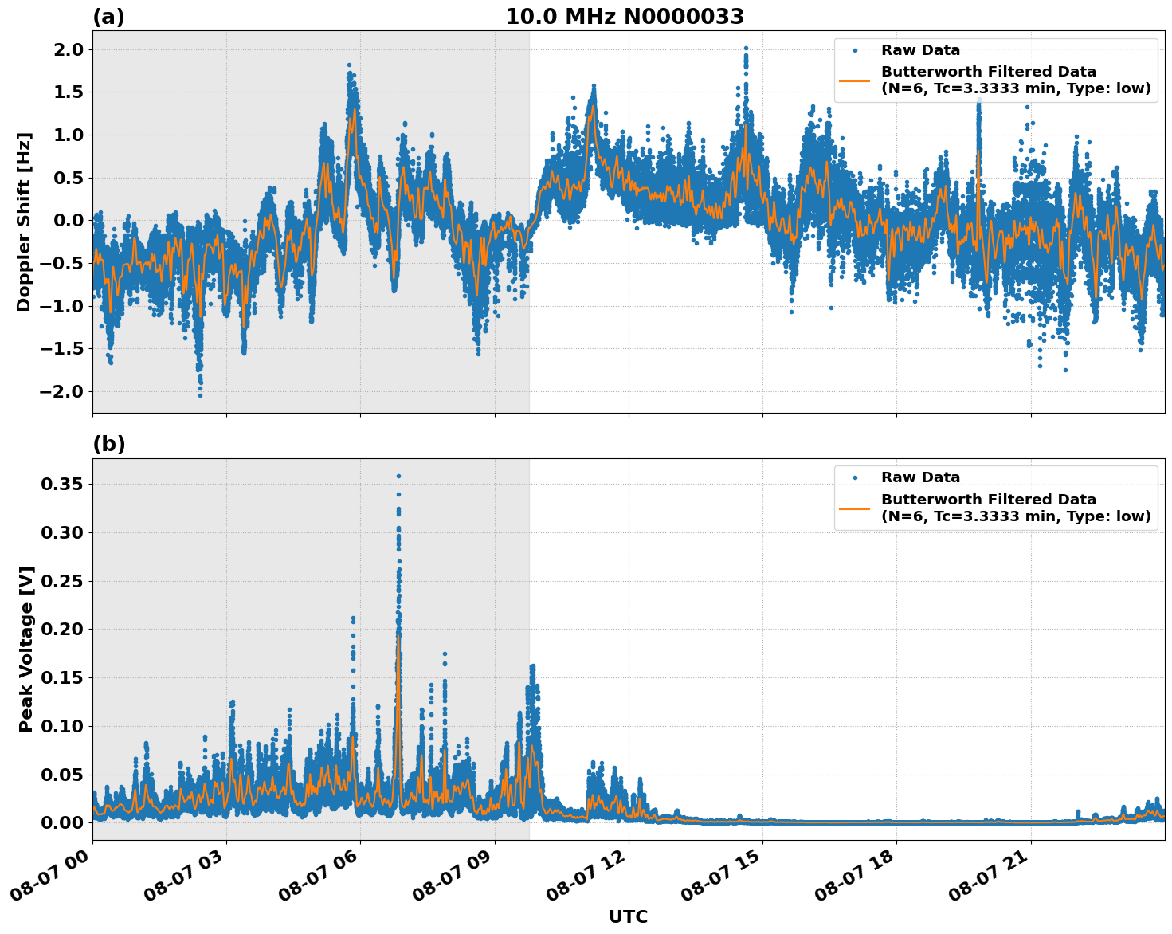Click the UTC axis label
Screen dimensions: 1172x934
click(x=627, y=917)
